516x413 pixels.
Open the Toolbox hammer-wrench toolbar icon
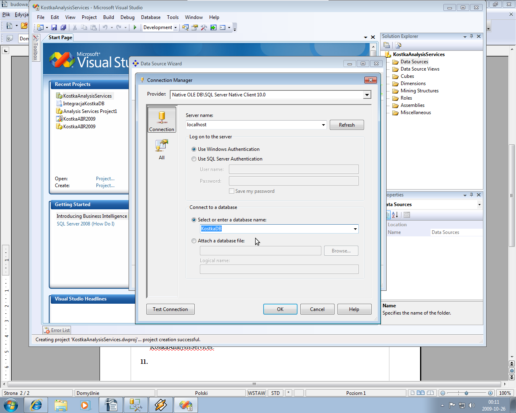coord(204,27)
